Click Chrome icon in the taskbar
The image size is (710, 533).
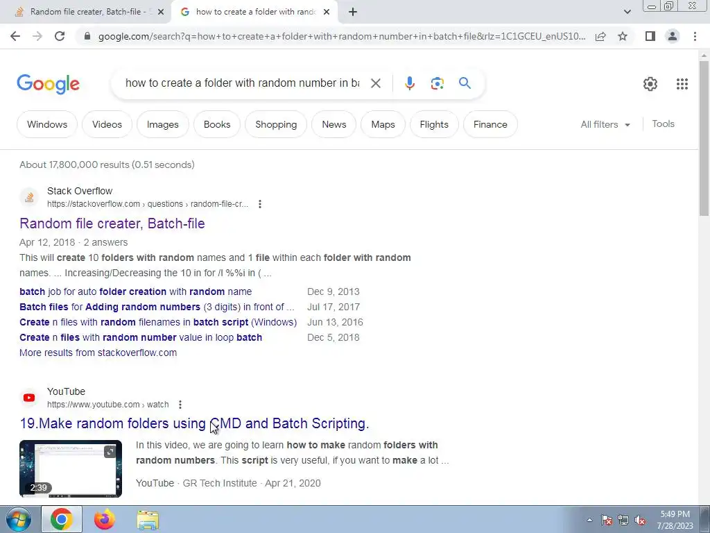coord(62,519)
